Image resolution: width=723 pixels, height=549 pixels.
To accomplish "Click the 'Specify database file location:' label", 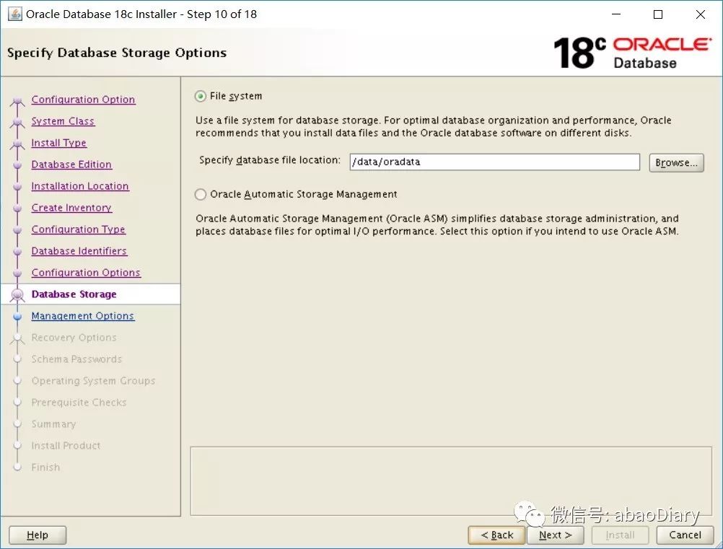I will point(270,160).
